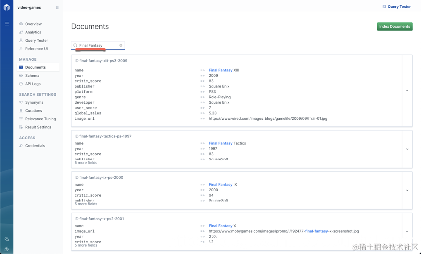This screenshot has width=421, height=254.
Task: Click the search magnifier icon
Action: coord(75,45)
